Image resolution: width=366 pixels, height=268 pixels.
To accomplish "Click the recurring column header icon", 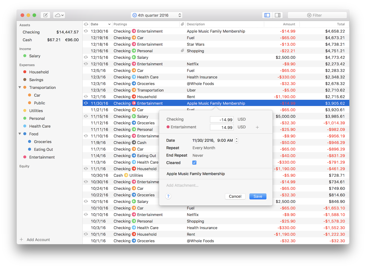I will click(x=86, y=24).
